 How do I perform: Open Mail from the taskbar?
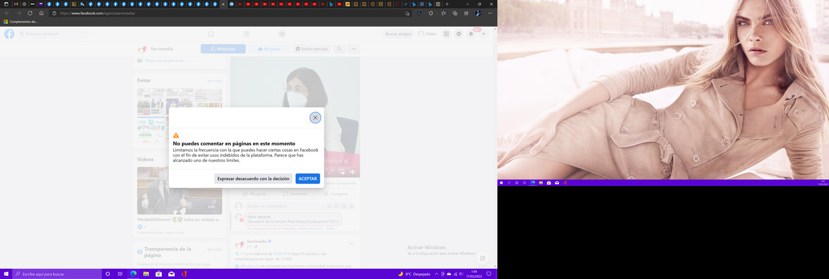(172, 274)
